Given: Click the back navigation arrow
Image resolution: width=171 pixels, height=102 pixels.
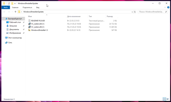Looking at the screenshot, I should 4,12.
